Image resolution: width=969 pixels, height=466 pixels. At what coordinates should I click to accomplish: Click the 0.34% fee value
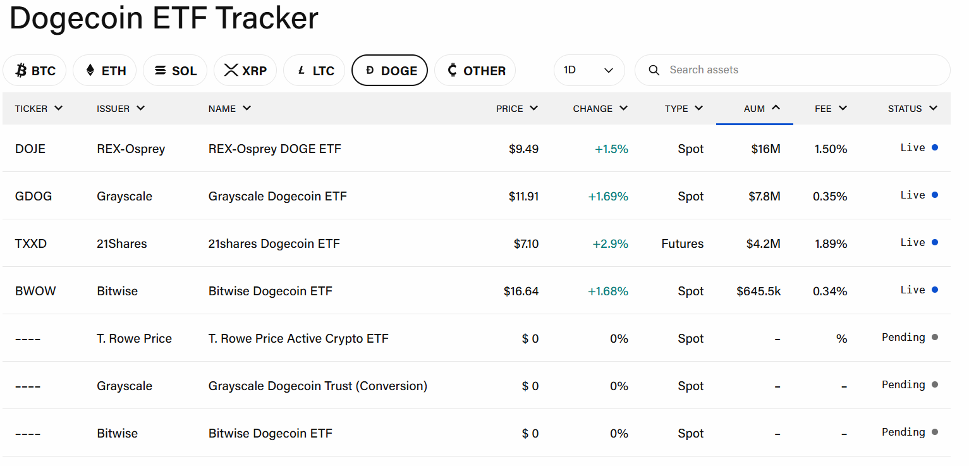coord(830,291)
